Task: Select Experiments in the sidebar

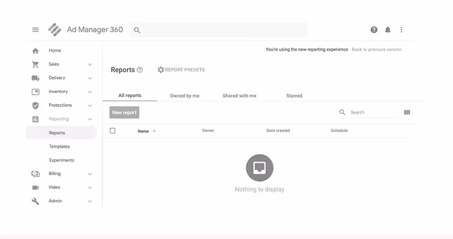Action: [61, 160]
